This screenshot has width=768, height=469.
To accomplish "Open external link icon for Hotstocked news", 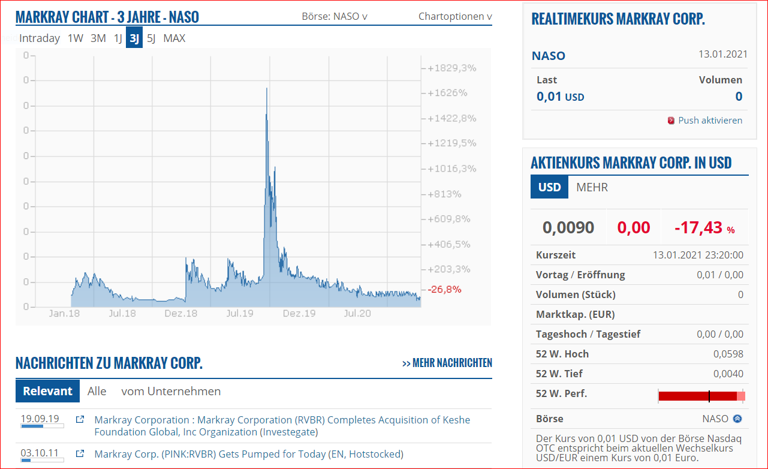I will tap(80, 454).
